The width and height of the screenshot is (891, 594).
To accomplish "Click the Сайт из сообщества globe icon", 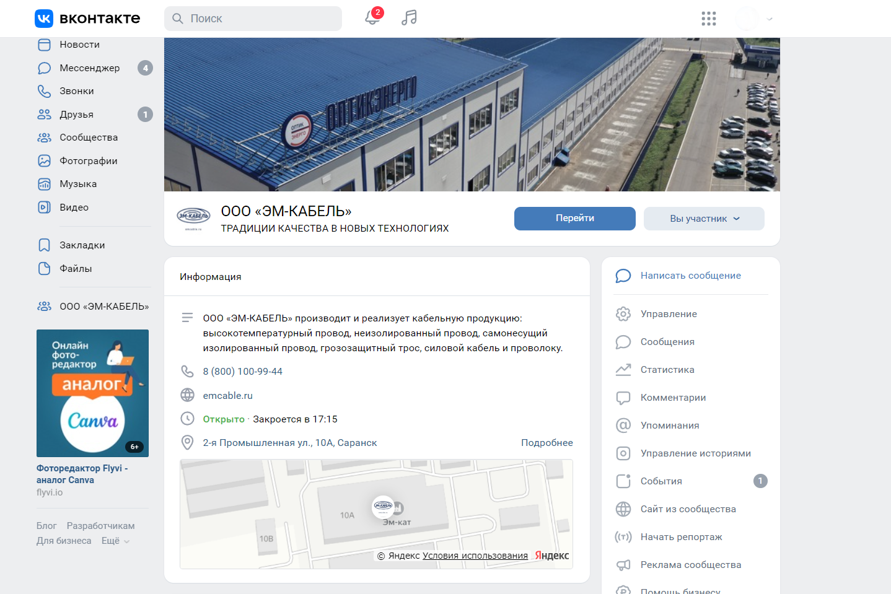I will coord(623,509).
